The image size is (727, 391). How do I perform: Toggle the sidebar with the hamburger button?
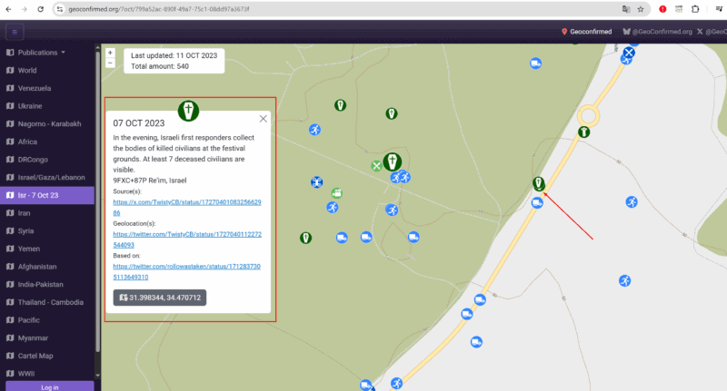15,33
